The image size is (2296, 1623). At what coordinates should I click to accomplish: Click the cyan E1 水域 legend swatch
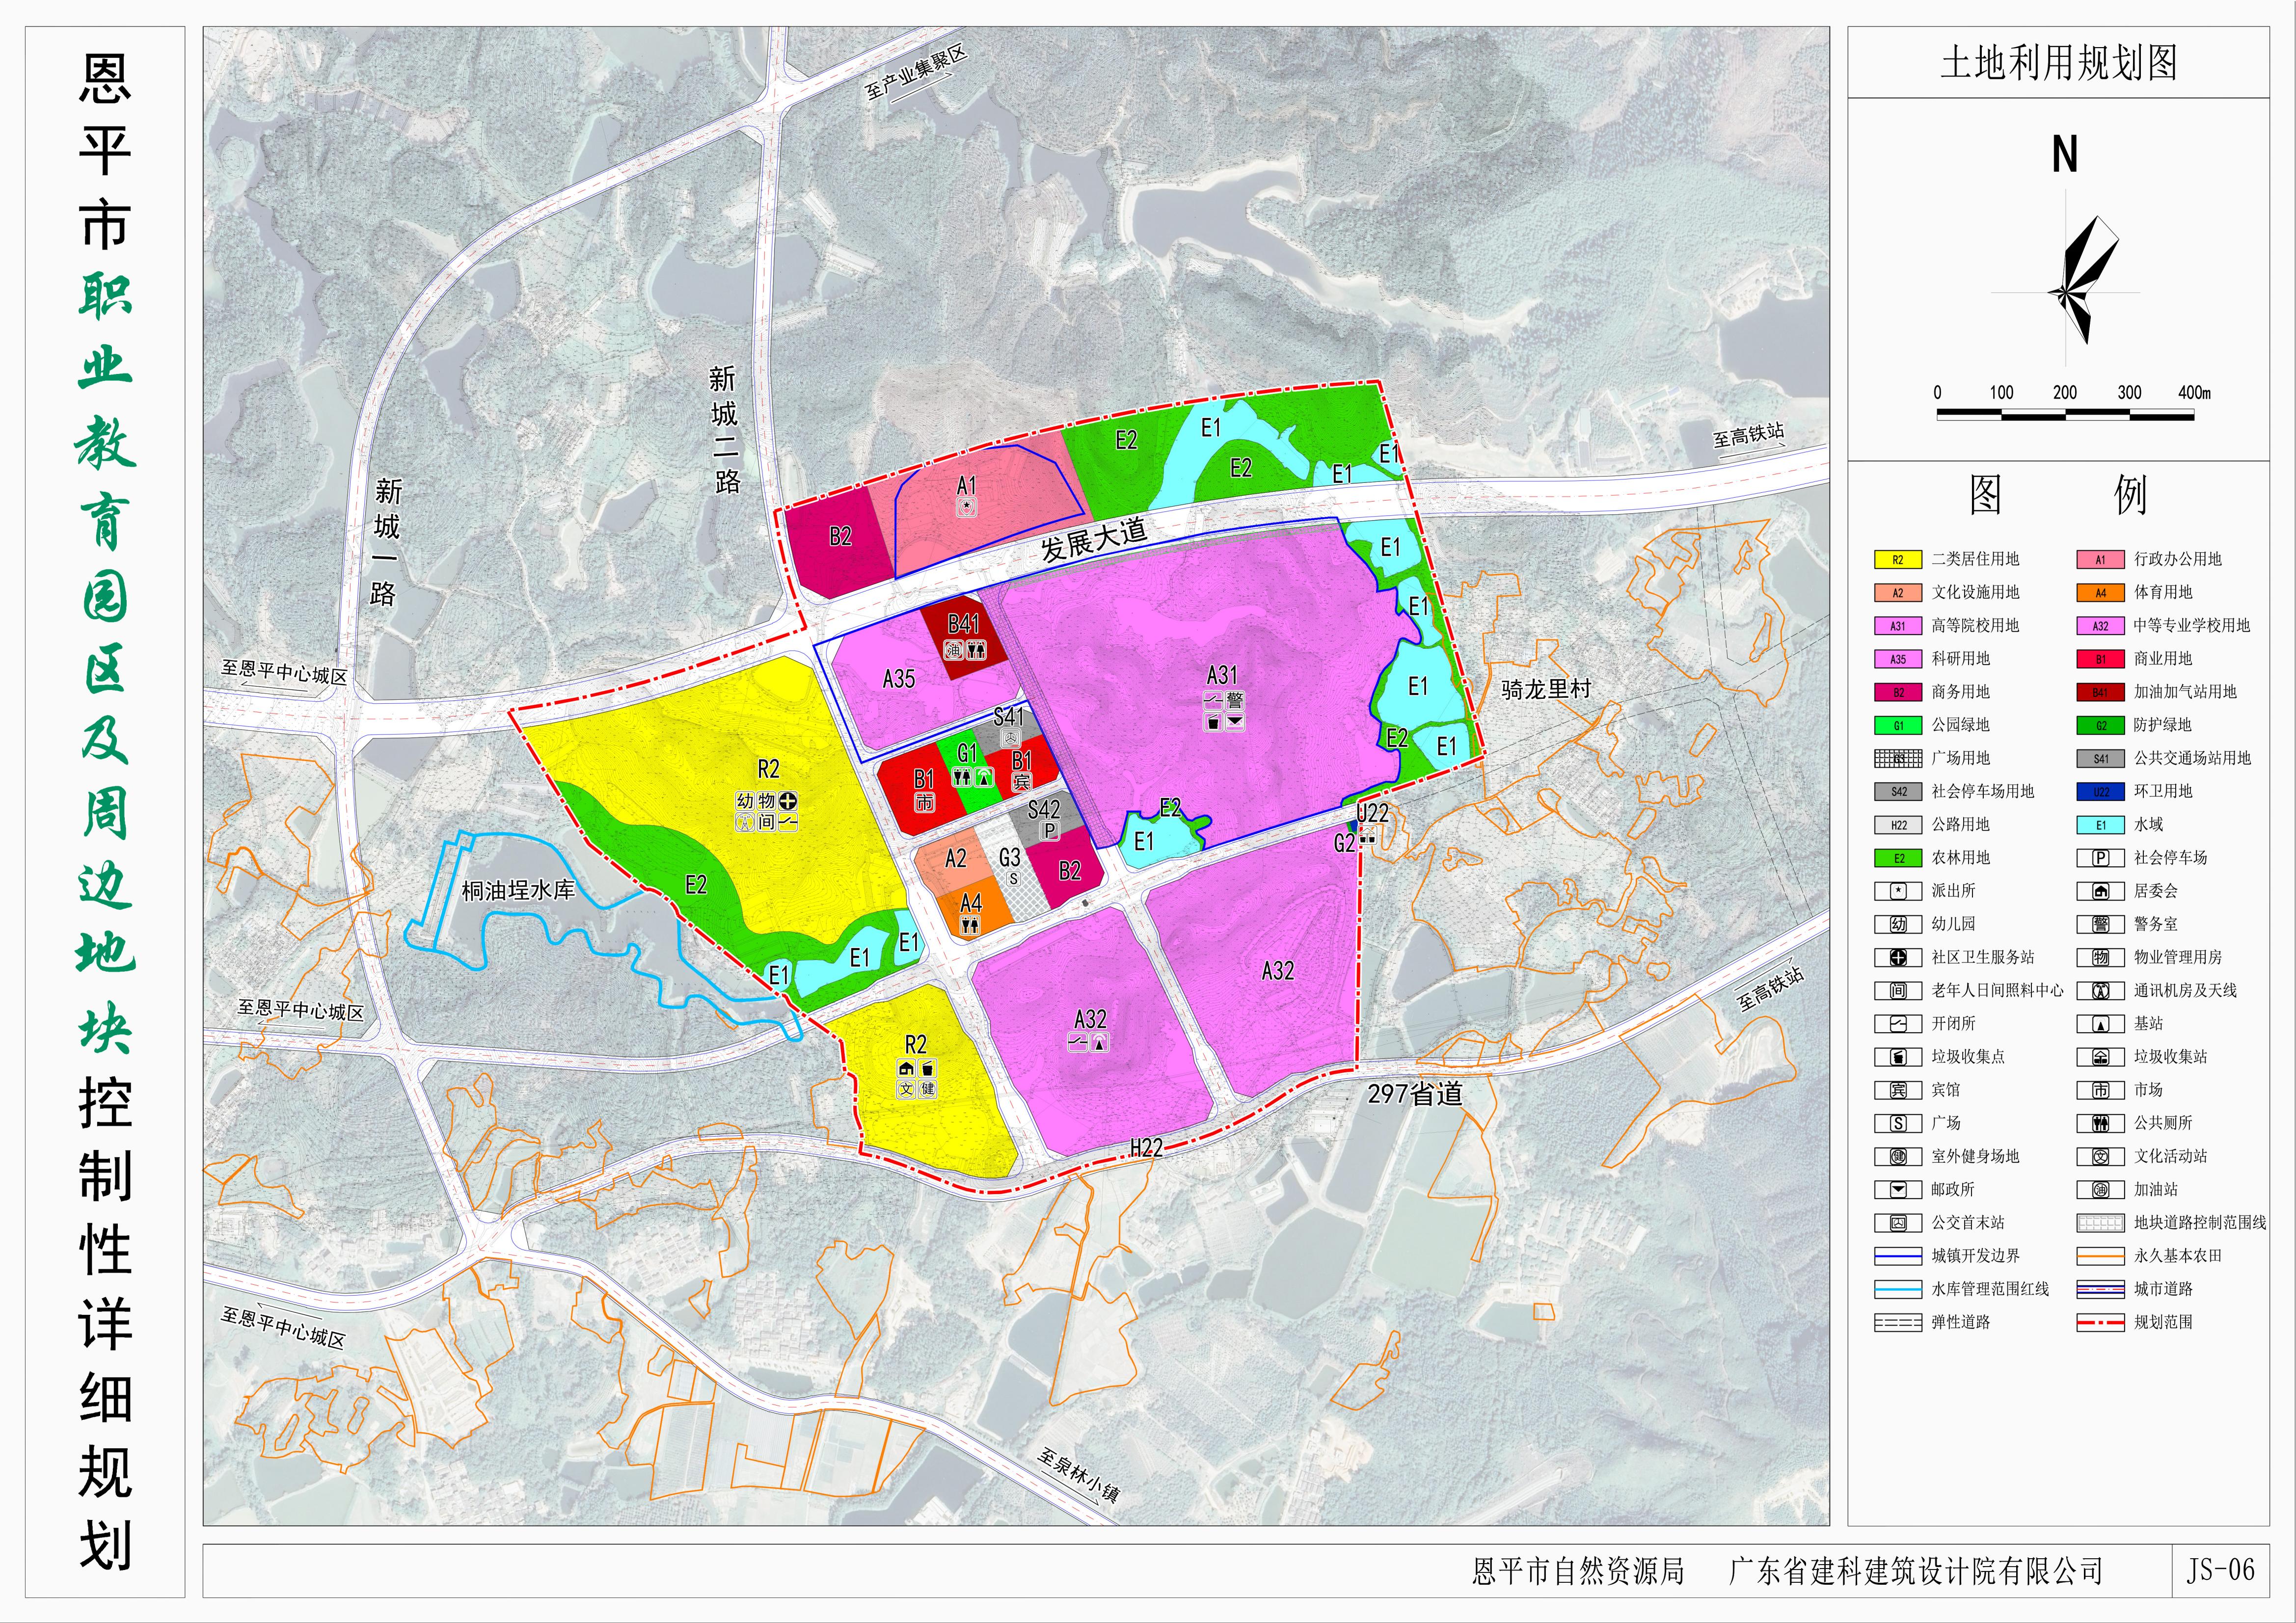(x=2100, y=825)
